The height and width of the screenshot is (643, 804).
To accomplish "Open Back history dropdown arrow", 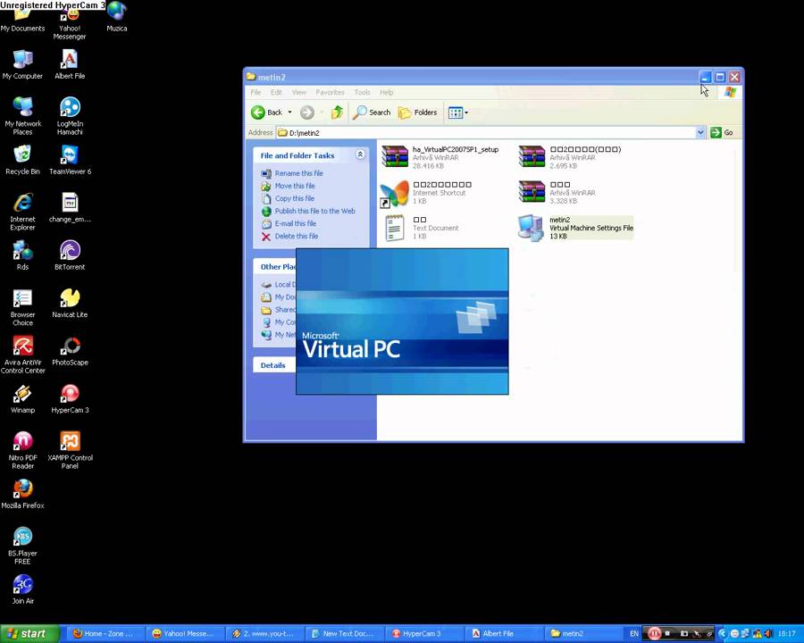I will pyautogui.click(x=289, y=113).
